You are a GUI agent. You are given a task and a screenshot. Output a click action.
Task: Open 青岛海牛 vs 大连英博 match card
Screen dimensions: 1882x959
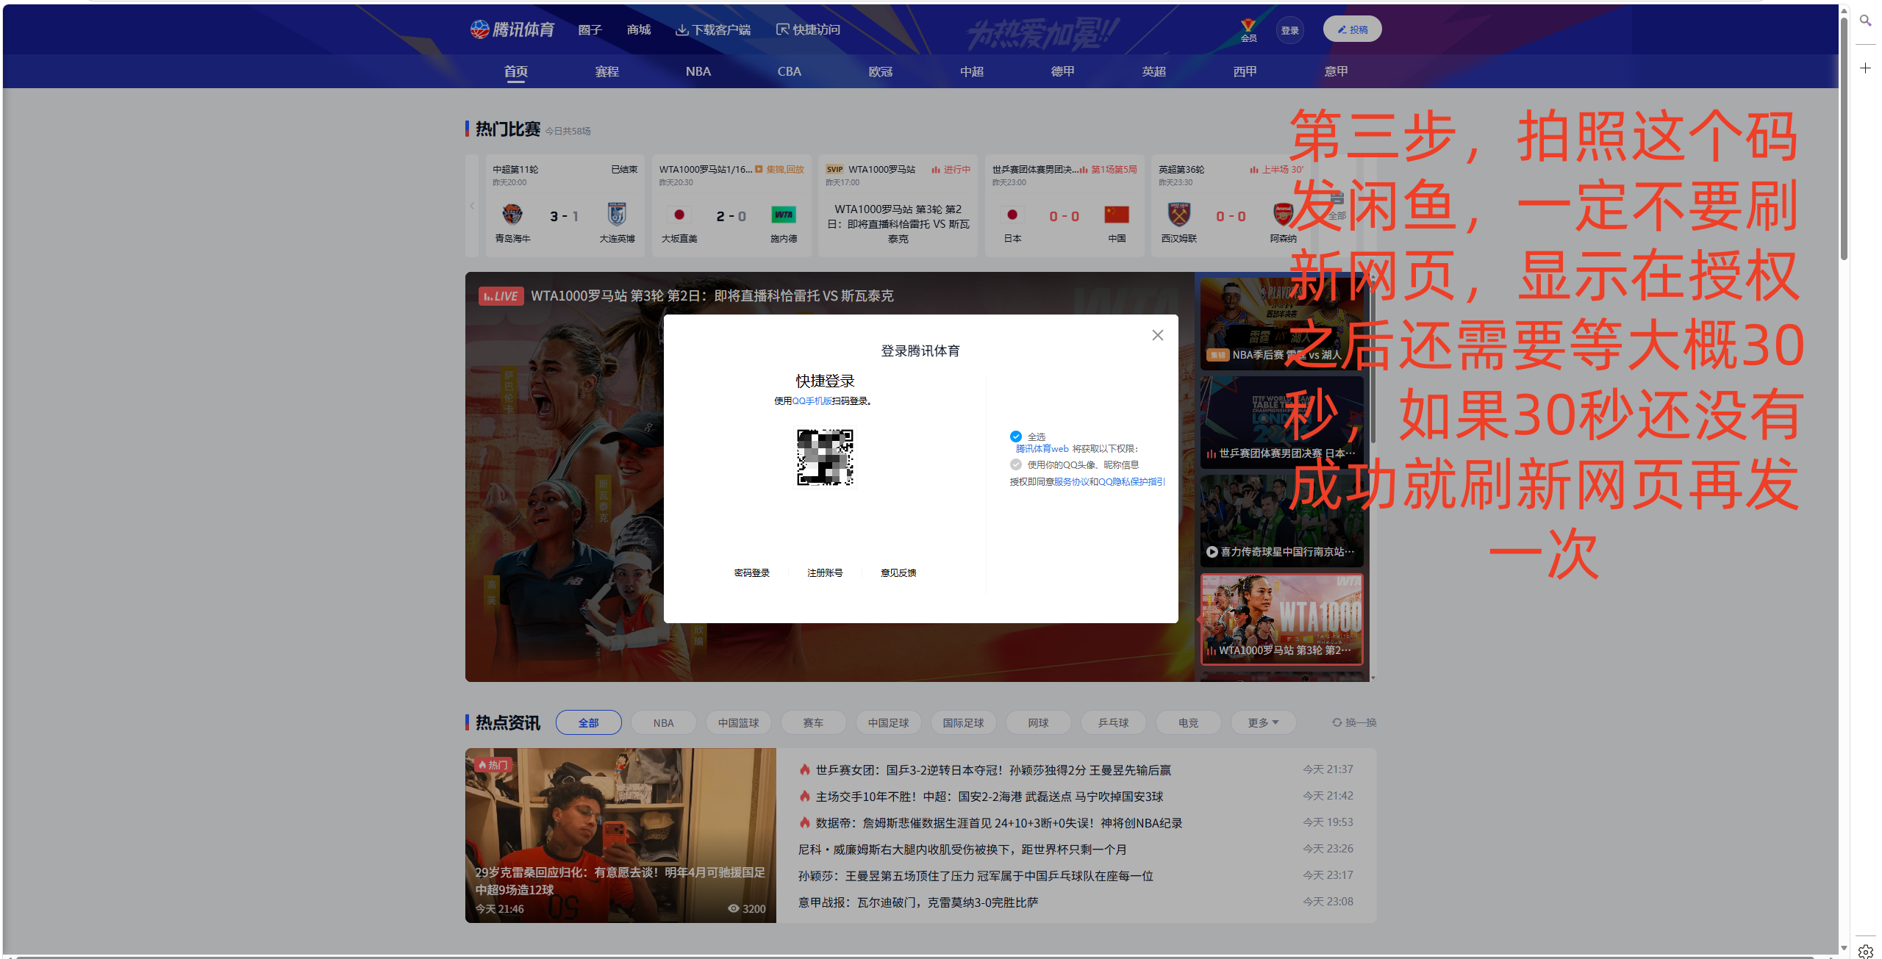[565, 206]
